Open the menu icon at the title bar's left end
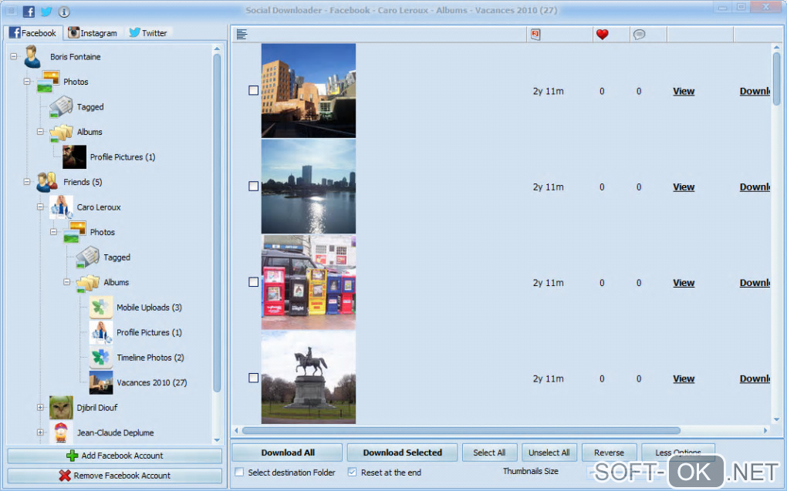 click(x=11, y=11)
